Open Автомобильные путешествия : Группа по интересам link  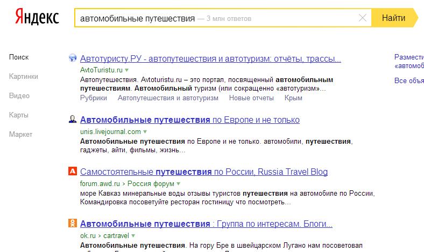tap(206, 224)
